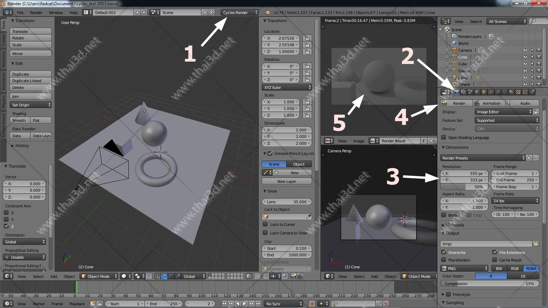Viewport: 548px width, 308px height.
Task: Hide the Cube object with eye icon
Action: coord(525,64)
